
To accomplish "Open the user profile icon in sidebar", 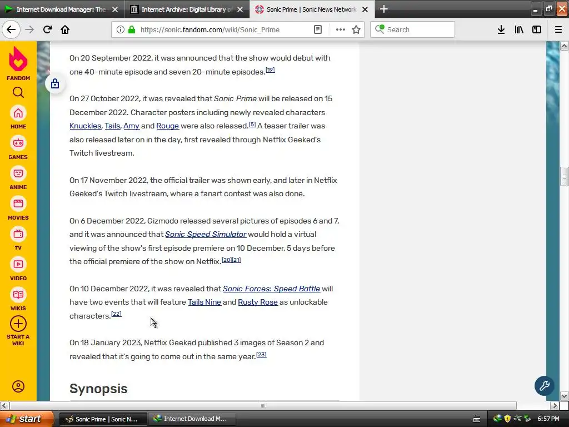I will coord(18,386).
